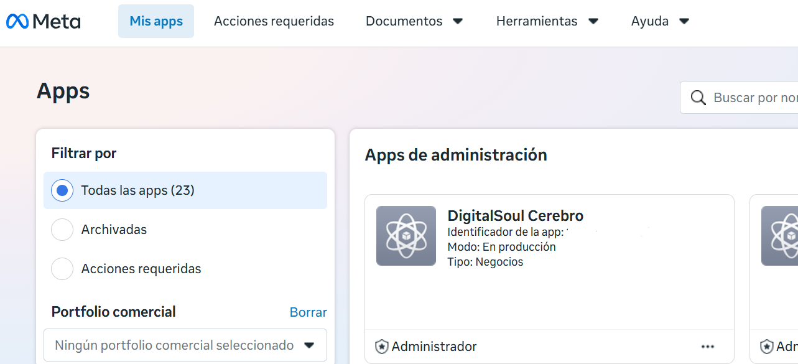Click the Meta logo

[x=44, y=22]
